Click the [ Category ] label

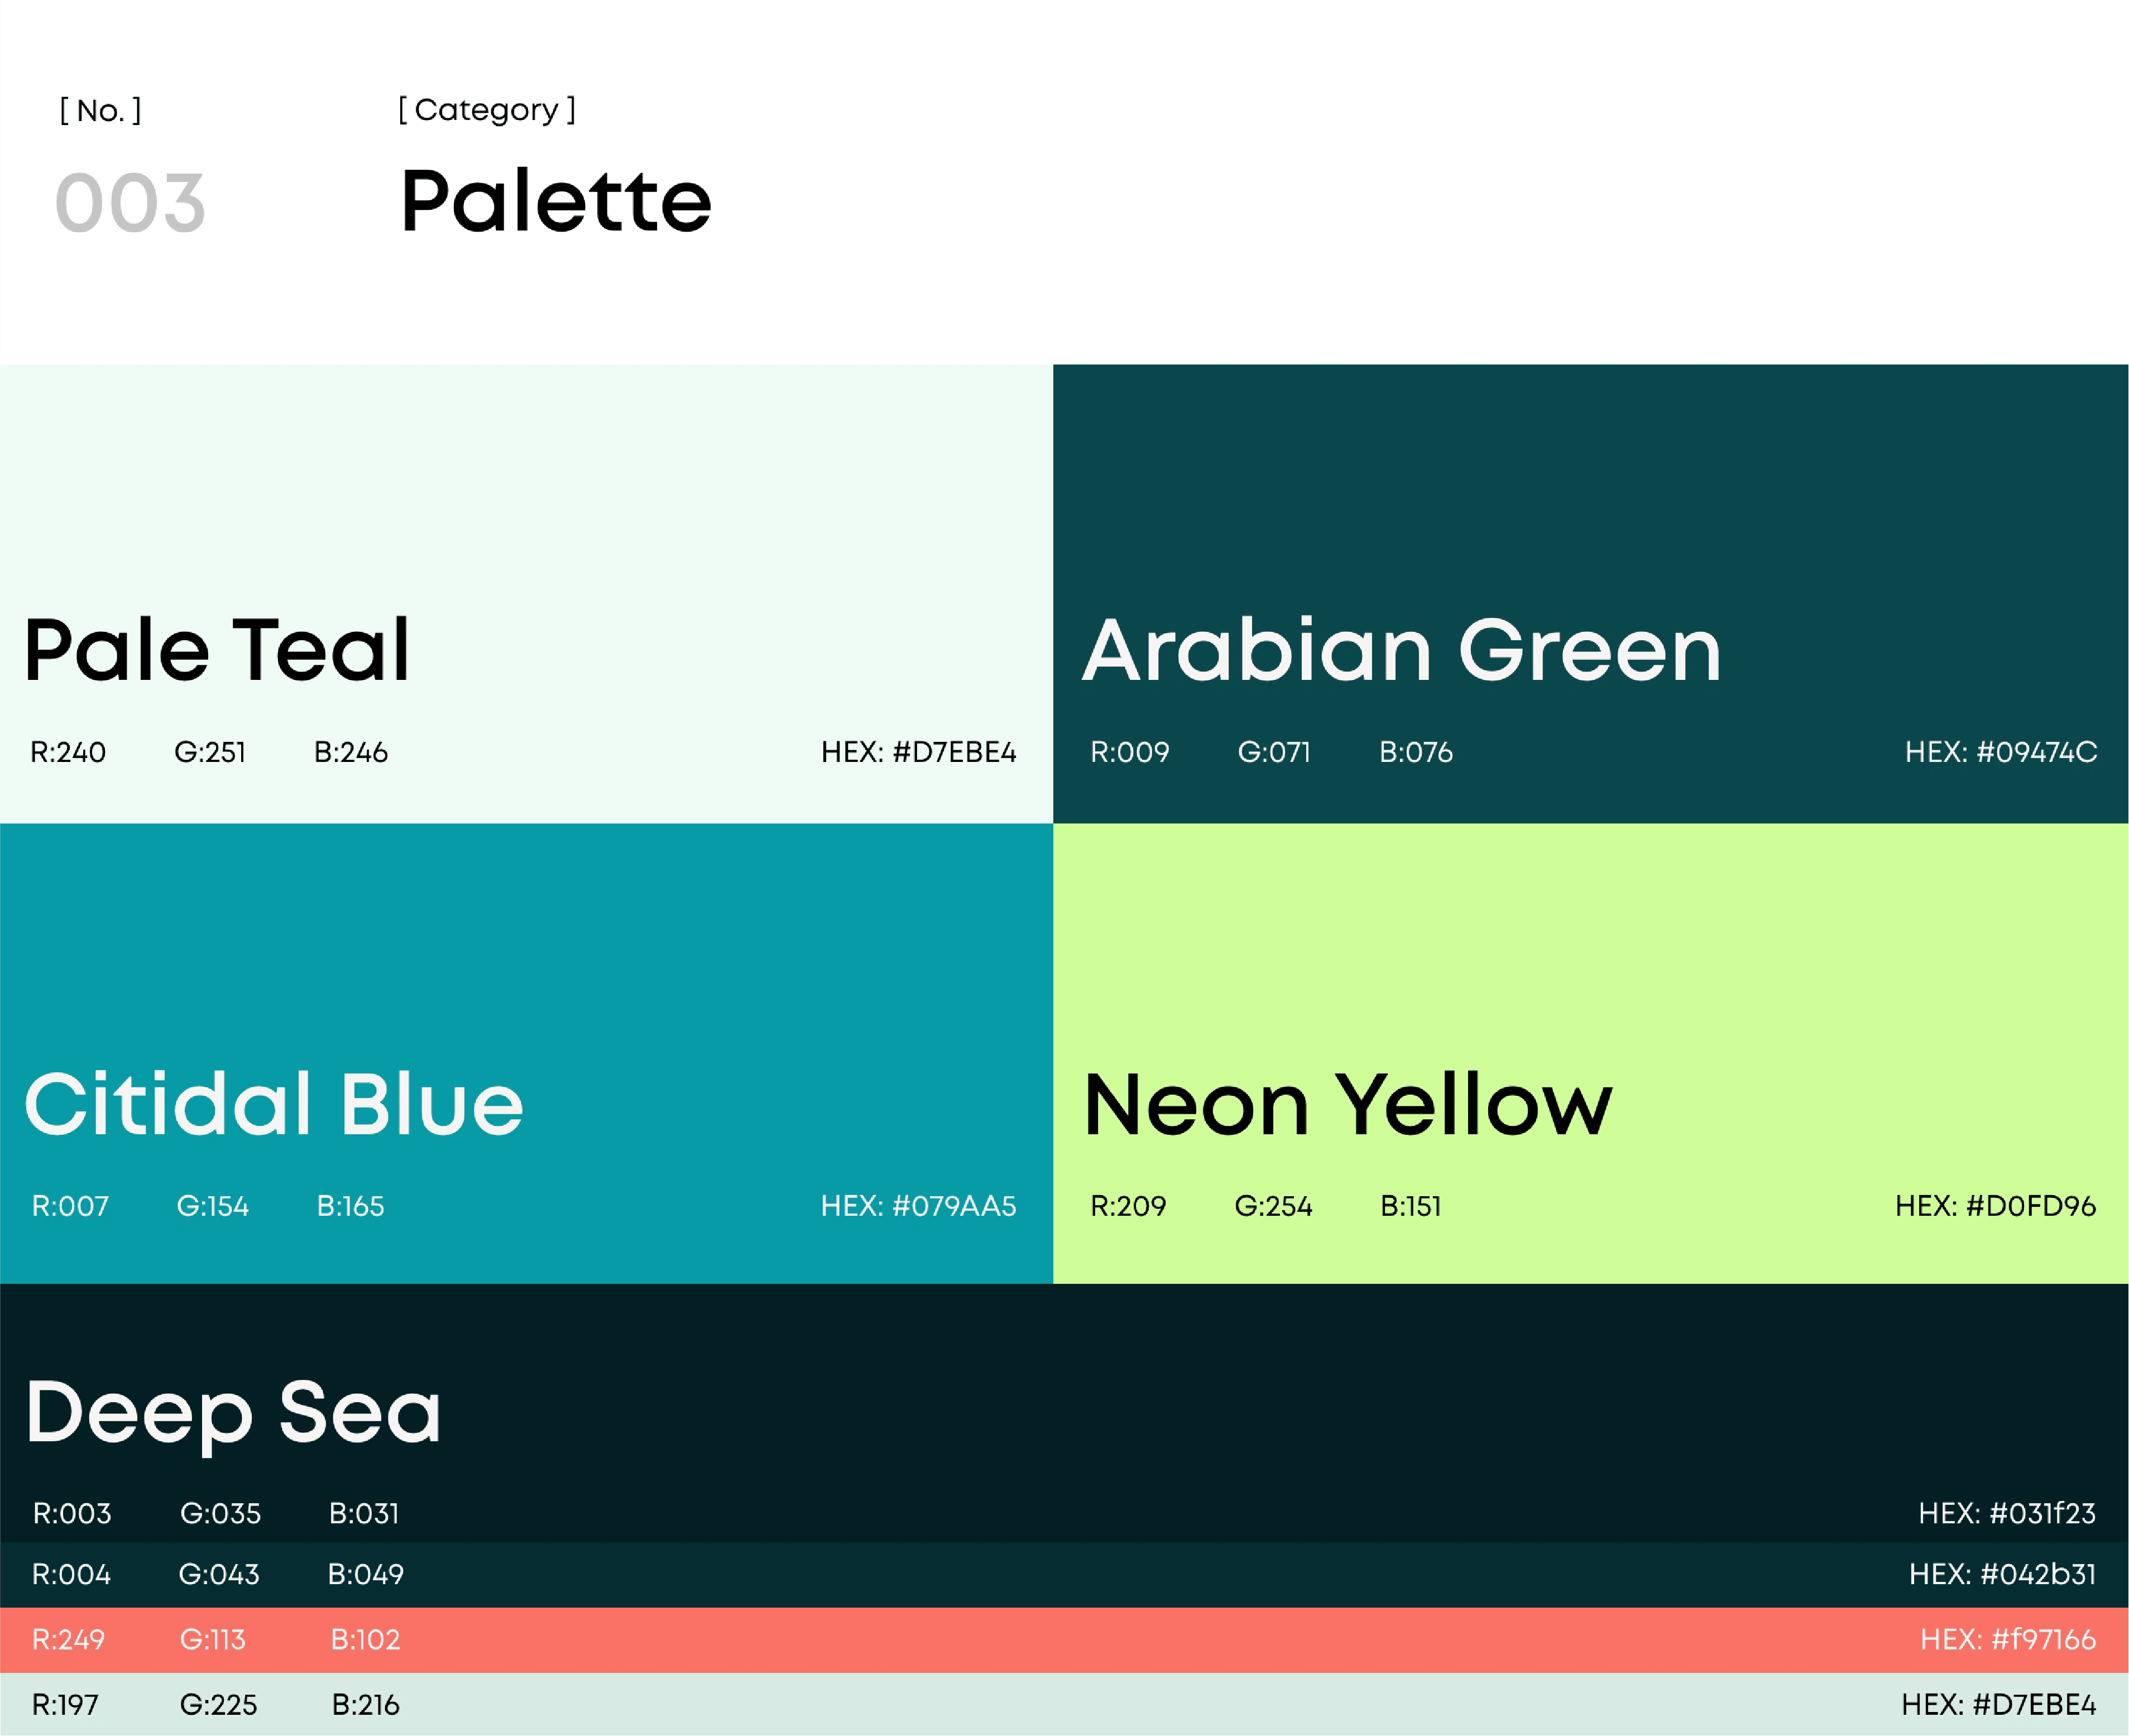point(487,109)
